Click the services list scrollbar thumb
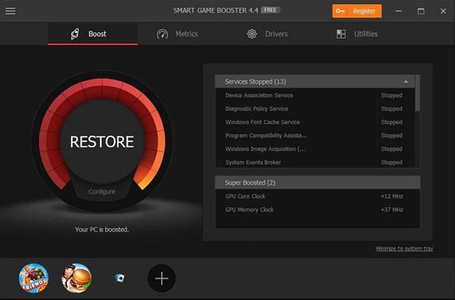The image size is (455, 300). click(417, 93)
